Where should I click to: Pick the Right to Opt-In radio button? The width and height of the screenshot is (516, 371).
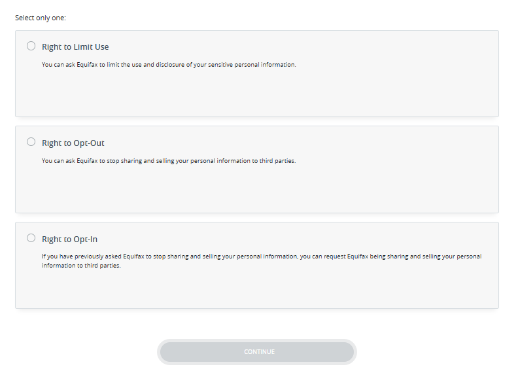coord(31,238)
